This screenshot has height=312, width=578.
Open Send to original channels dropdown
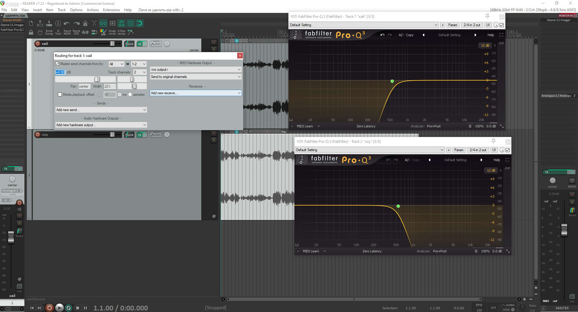[x=196, y=77]
